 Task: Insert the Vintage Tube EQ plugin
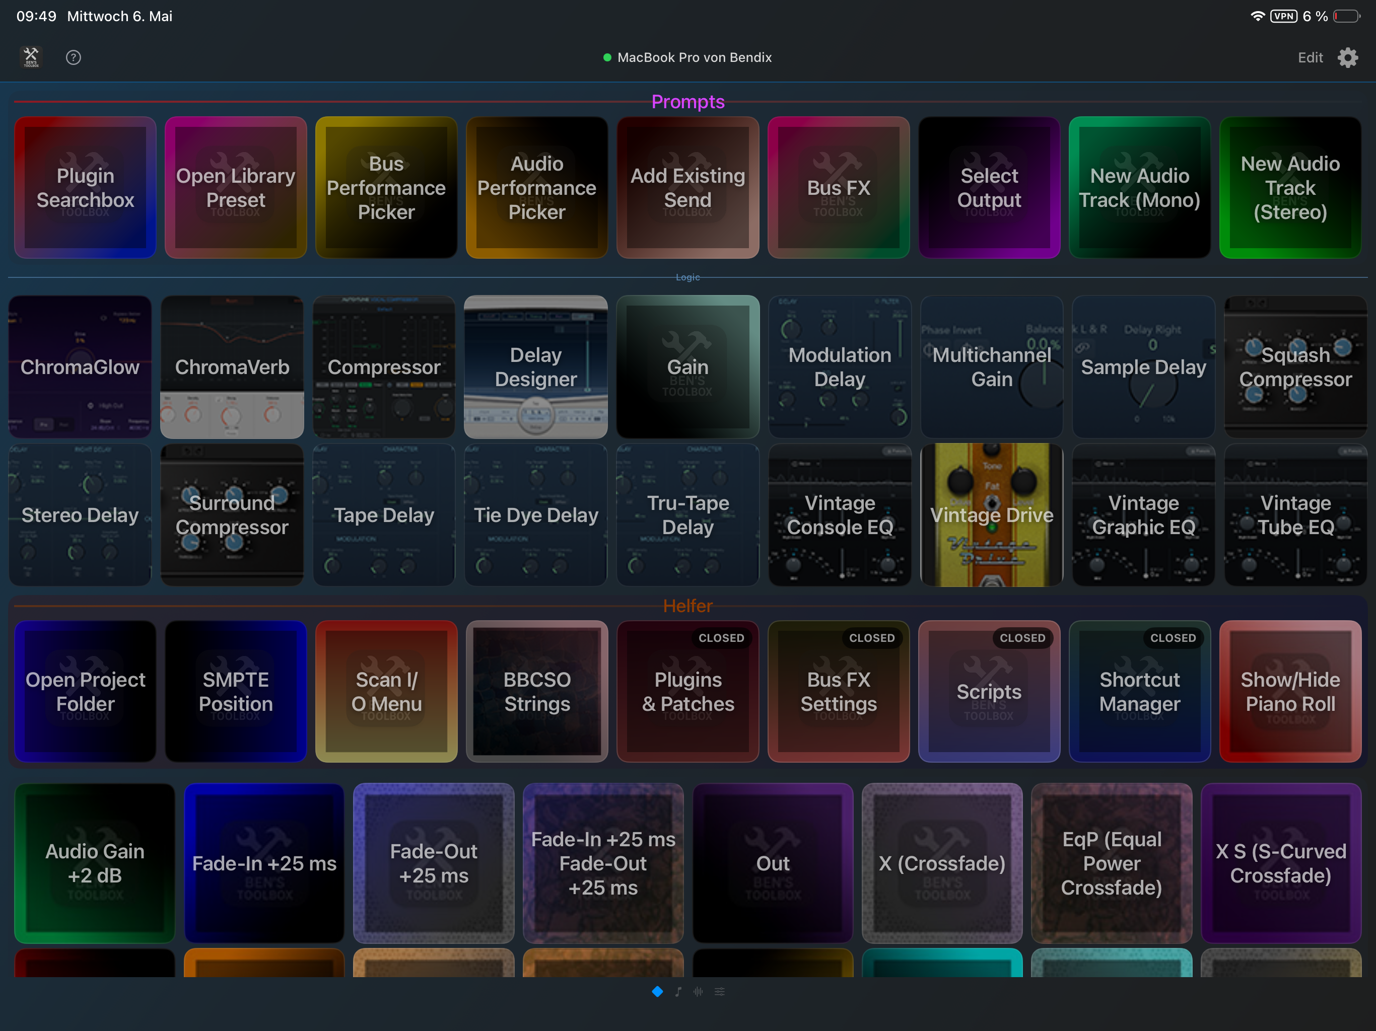pyautogui.click(x=1295, y=515)
